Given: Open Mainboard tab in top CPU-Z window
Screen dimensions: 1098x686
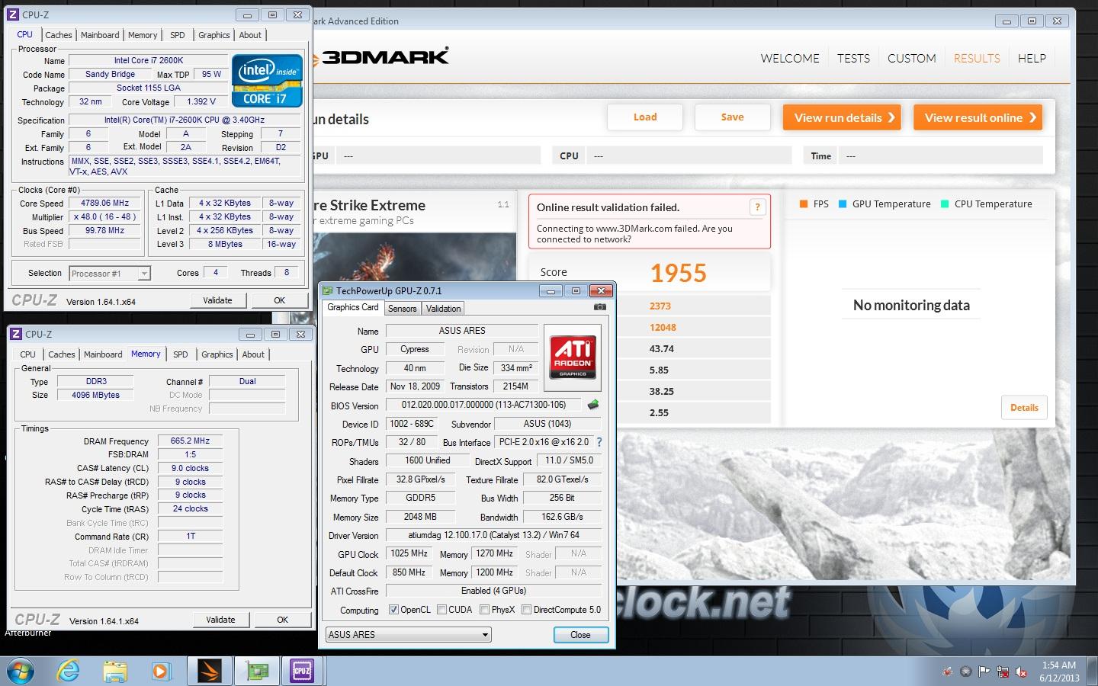Looking at the screenshot, I should click(100, 35).
